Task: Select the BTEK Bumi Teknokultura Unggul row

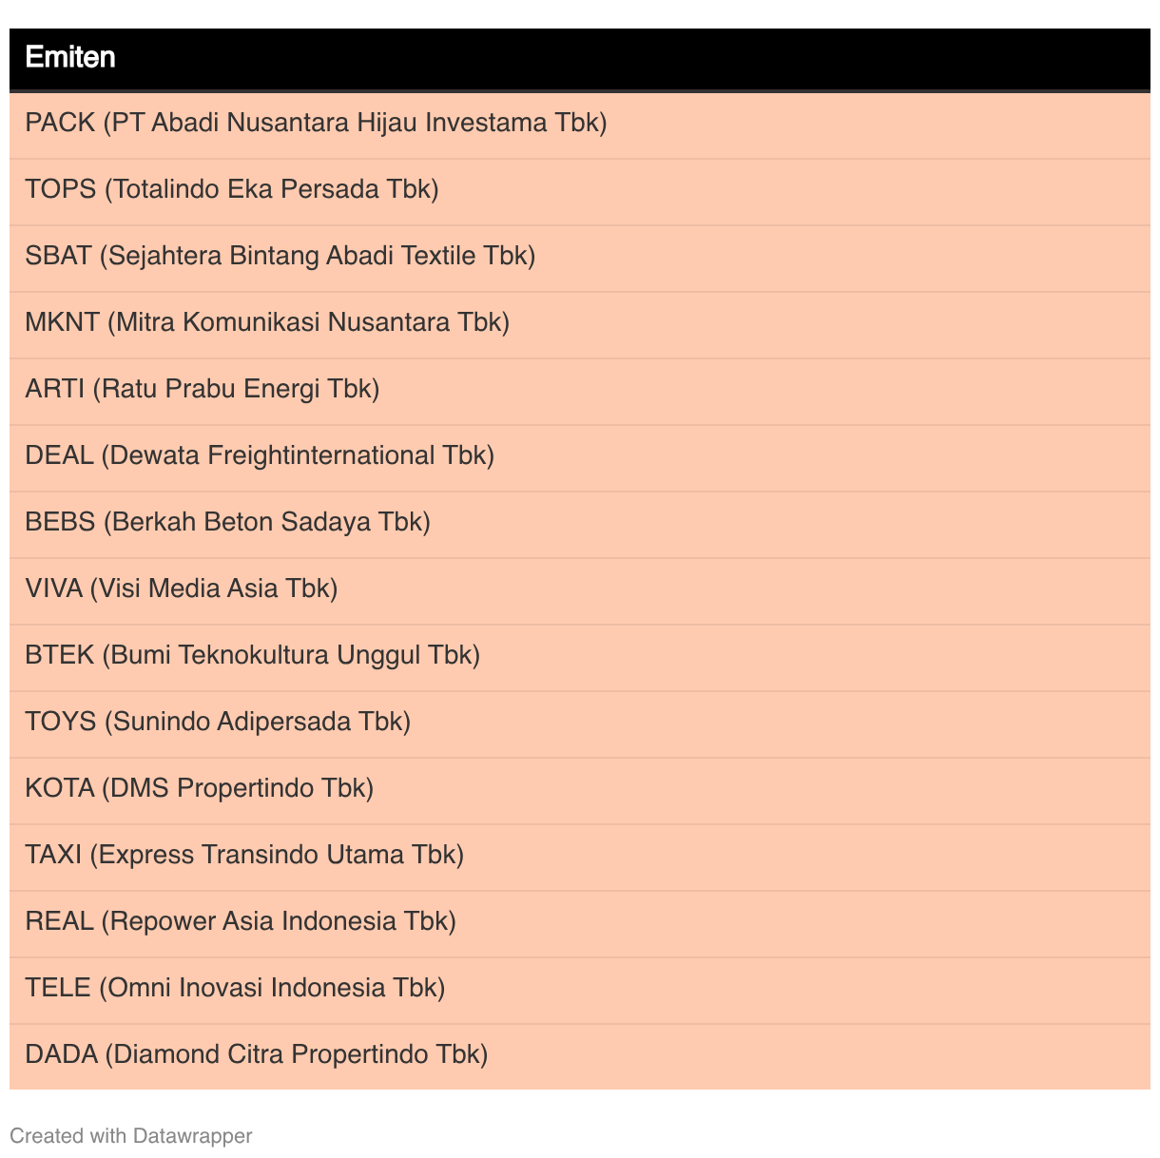Action: coord(253,655)
